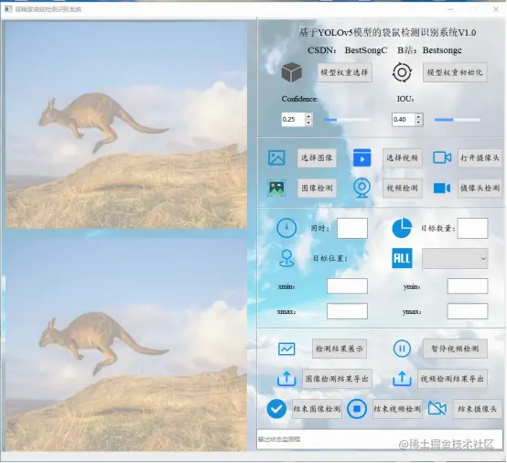Click the Confidence 0.25 input field
The width and height of the screenshot is (507, 463).
[x=293, y=119]
